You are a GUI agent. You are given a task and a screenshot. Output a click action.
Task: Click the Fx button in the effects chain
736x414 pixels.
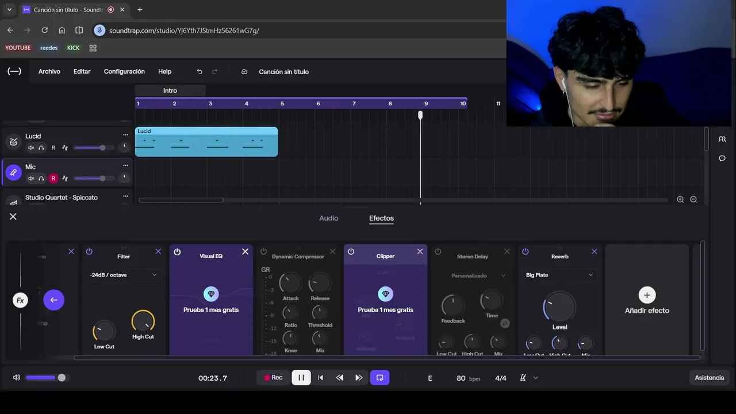(20, 300)
